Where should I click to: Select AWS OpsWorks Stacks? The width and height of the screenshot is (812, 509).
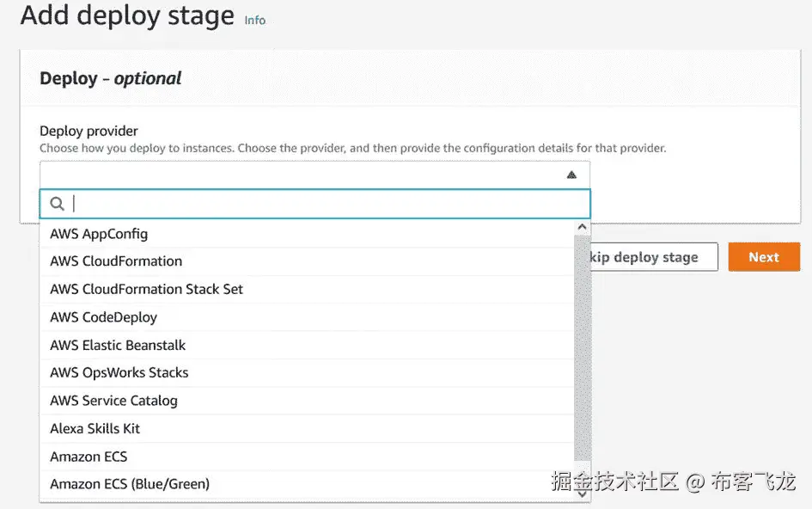pyautogui.click(x=119, y=372)
